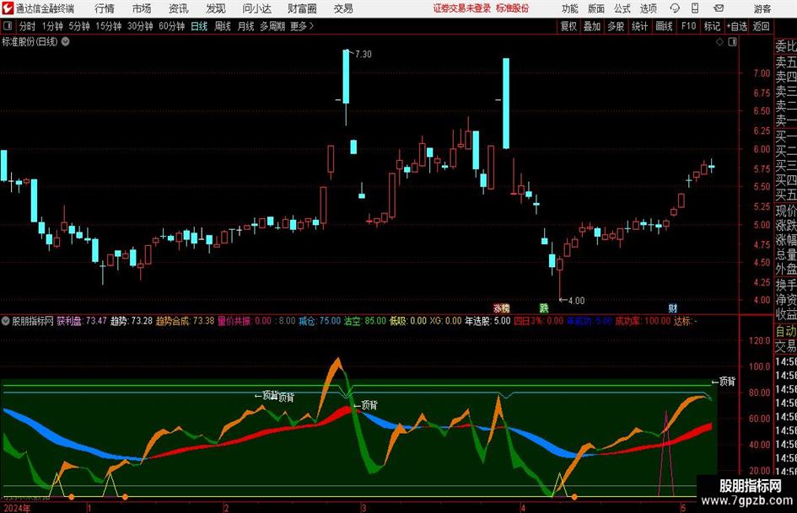Switch to the 分时 chart tab
The image size is (797, 513).
click(28, 26)
